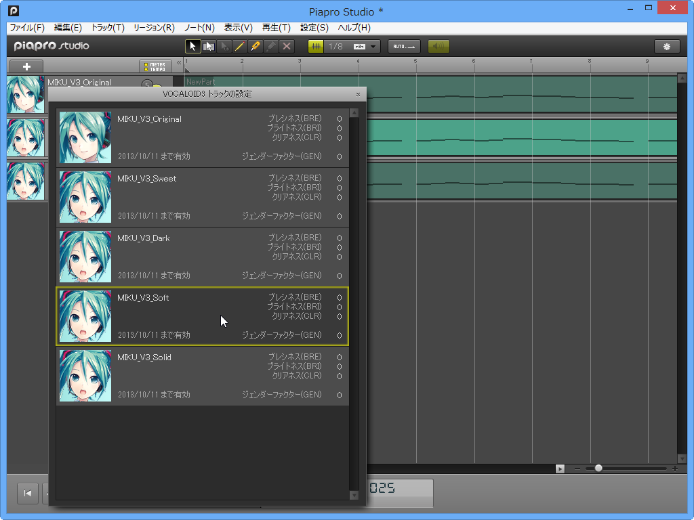The image size is (694, 520).
Task: Click the timeline scroll right arrow
Action: click(560, 469)
